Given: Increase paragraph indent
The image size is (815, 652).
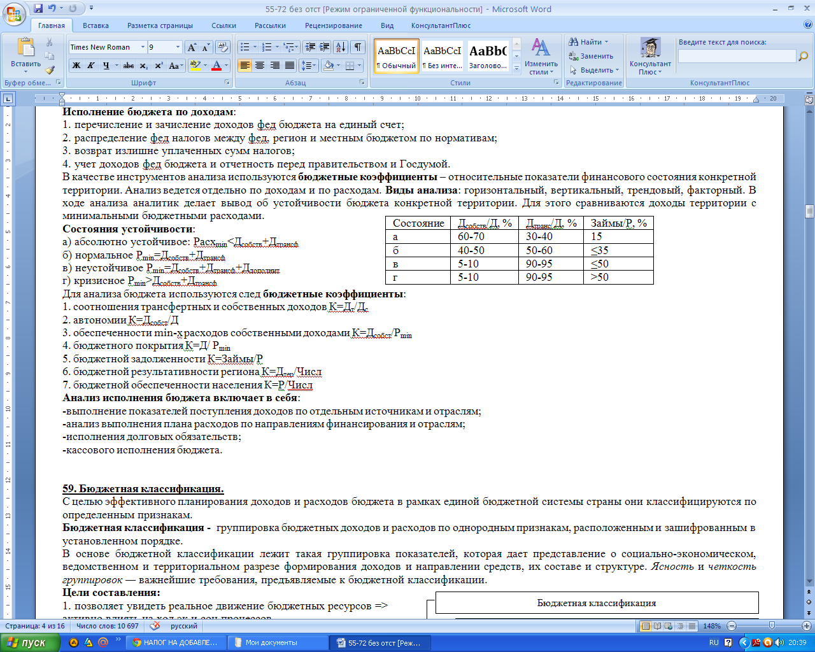Looking at the screenshot, I should [325, 47].
